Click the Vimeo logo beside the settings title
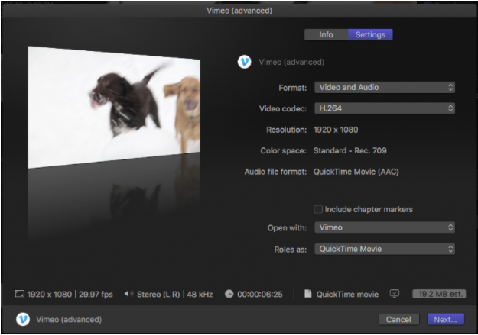 [x=244, y=62]
